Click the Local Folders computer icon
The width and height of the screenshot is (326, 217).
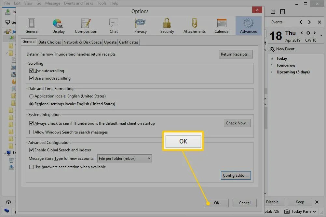(9, 153)
